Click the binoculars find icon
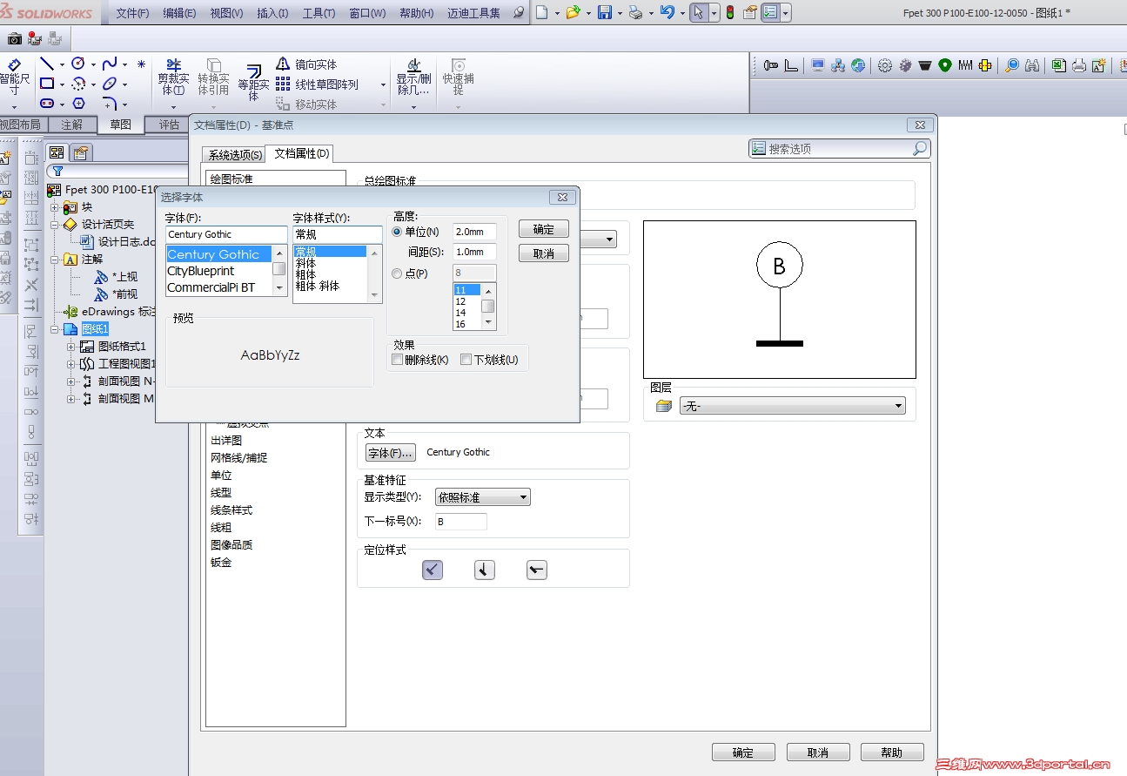Image resolution: width=1127 pixels, height=776 pixels. 1033,65
